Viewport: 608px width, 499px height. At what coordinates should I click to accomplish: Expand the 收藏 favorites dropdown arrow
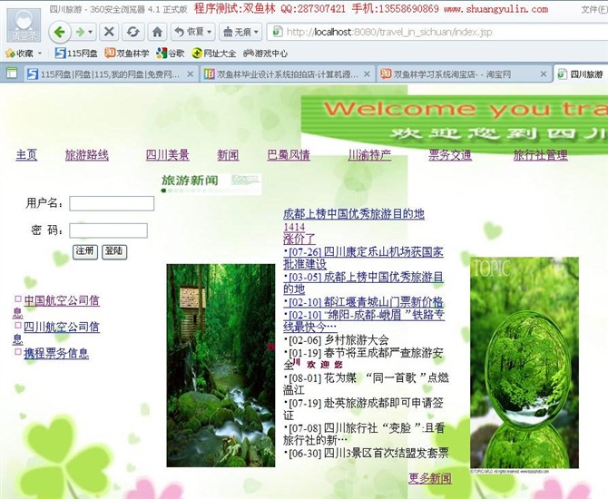coord(40,54)
